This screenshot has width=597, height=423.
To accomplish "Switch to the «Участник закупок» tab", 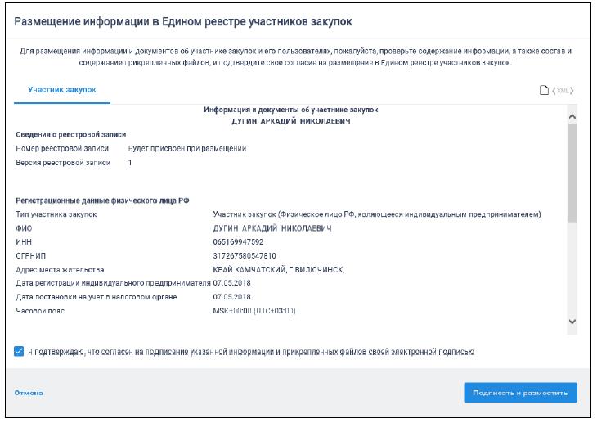I will pyautogui.click(x=62, y=89).
